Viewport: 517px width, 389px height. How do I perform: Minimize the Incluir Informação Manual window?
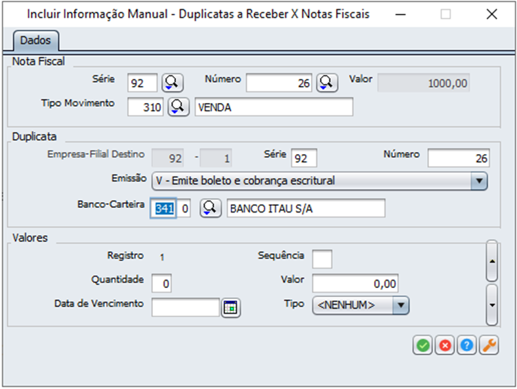click(x=401, y=14)
